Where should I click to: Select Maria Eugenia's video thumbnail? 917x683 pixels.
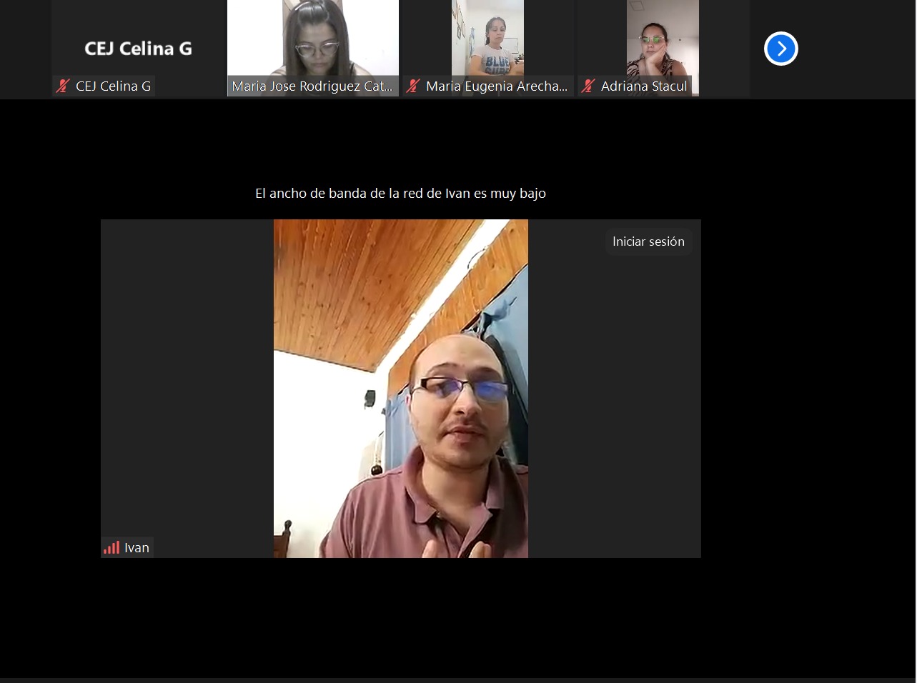487,39
